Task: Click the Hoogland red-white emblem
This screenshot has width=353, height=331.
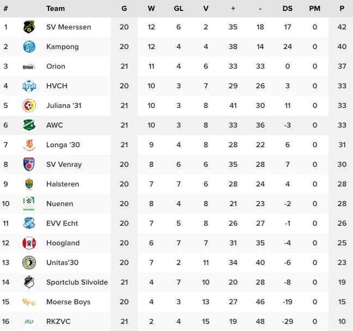Action: 29,243
